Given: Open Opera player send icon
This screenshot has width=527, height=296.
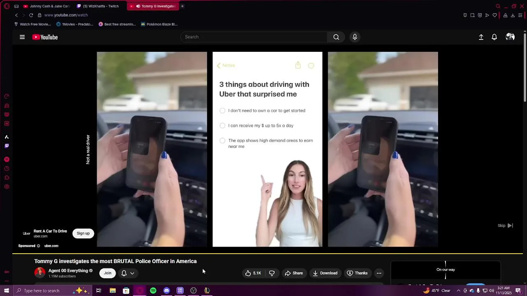Looking at the screenshot, I should point(487,15).
